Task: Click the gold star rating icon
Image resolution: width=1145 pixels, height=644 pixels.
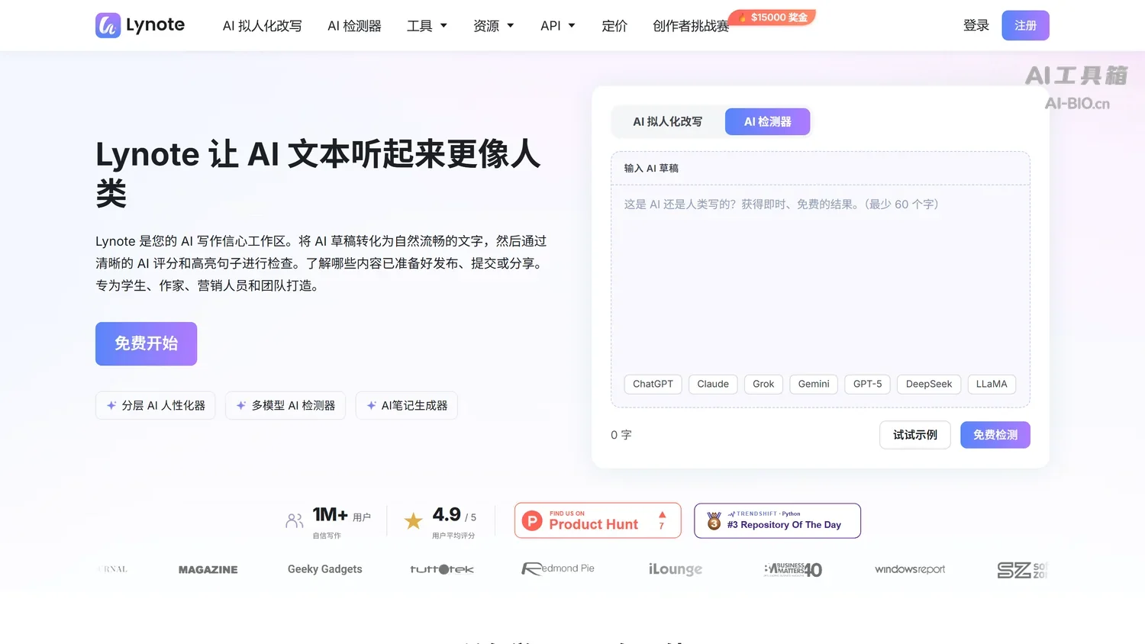Action: 414,521
